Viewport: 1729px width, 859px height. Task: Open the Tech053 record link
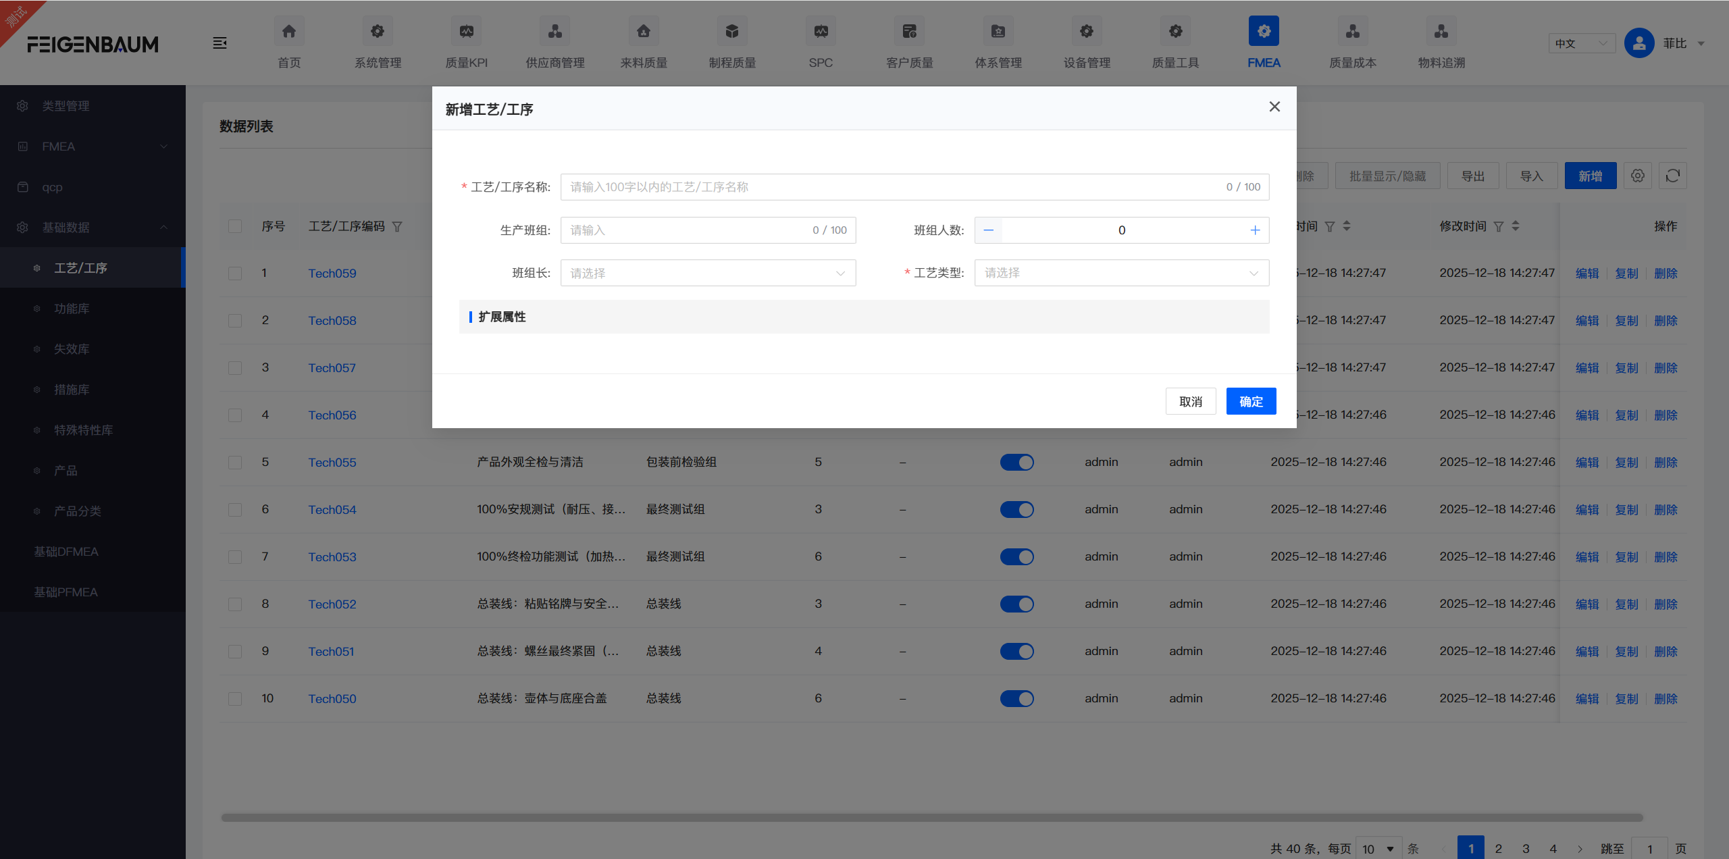click(332, 556)
